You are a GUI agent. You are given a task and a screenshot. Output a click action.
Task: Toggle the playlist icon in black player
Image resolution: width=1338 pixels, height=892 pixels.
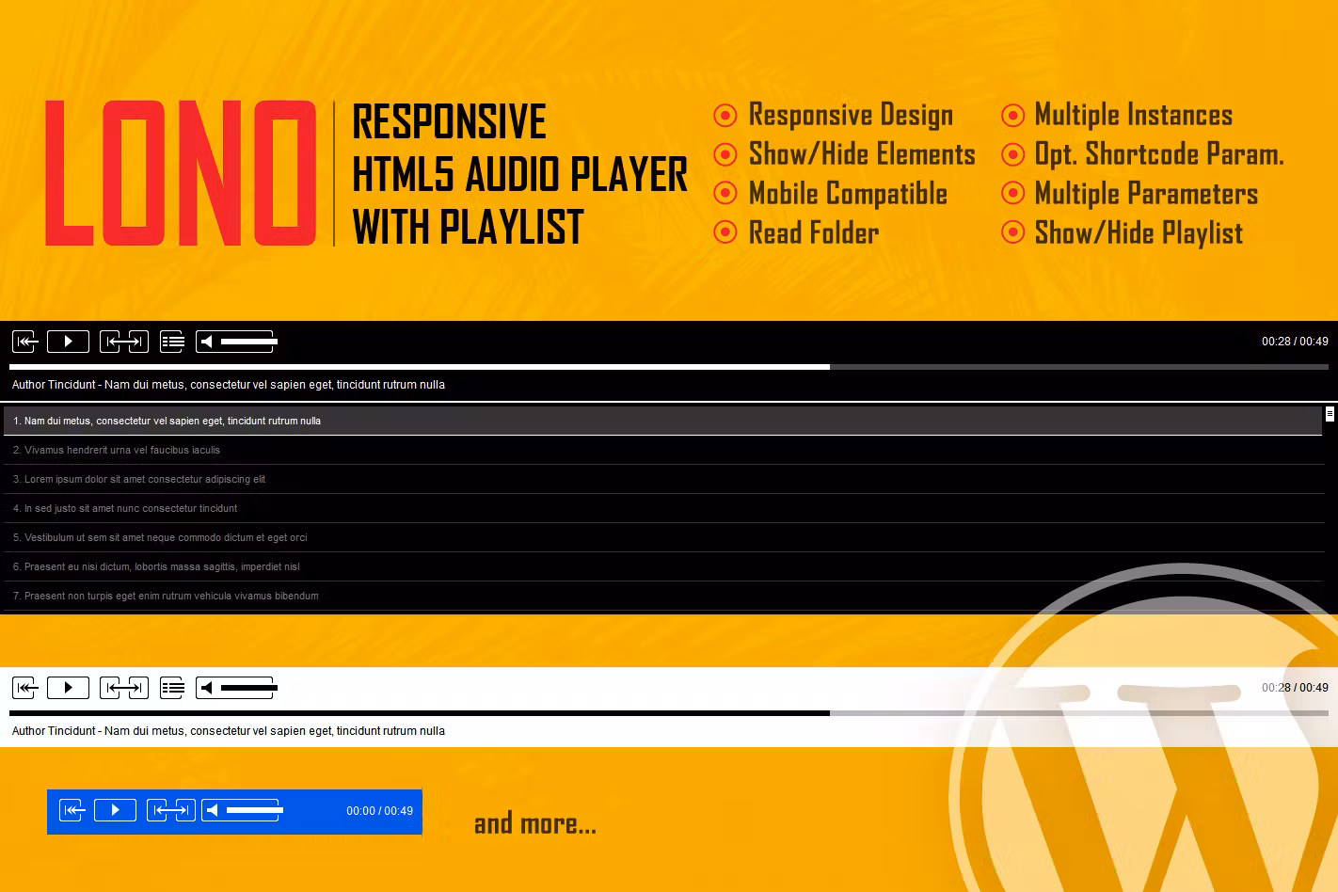click(x=172, y=342)
